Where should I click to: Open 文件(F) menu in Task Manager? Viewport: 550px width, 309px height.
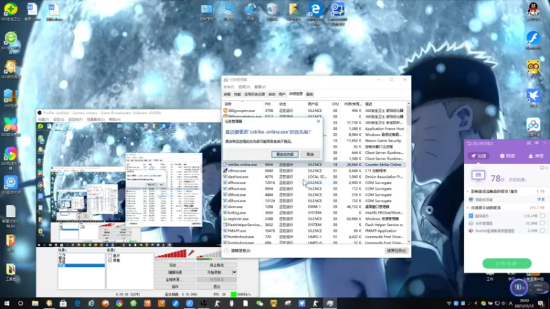[x=229, y=87]
